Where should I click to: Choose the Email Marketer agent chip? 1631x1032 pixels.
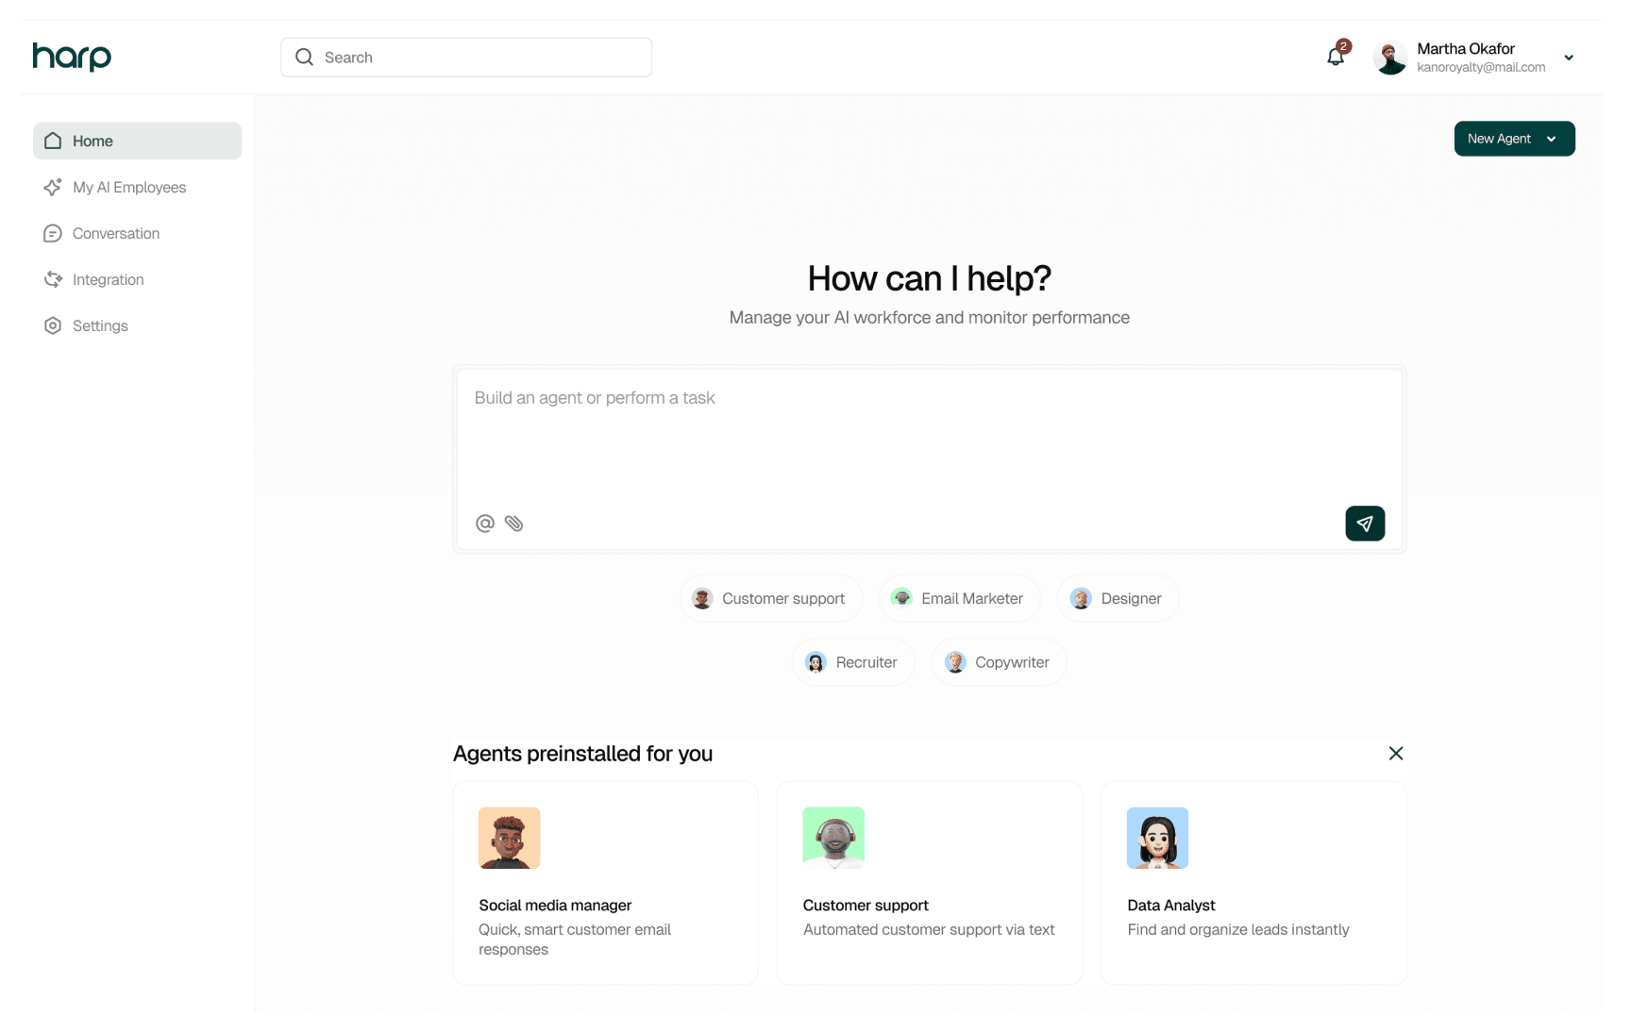[x=958, y=598]
